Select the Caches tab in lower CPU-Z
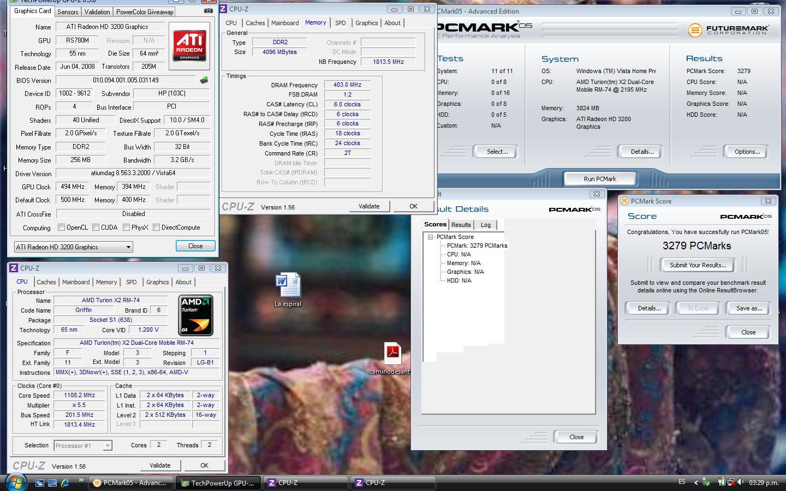 [46, 282]
